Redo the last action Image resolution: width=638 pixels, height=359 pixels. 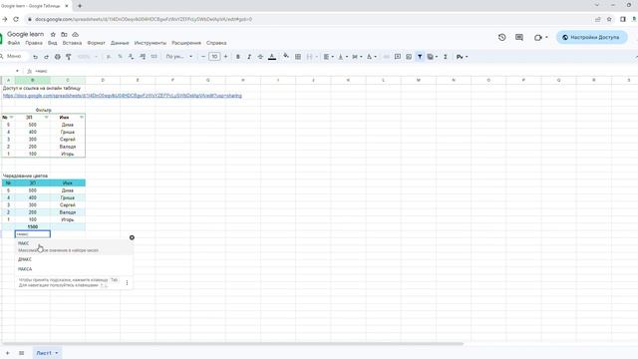click(47, 57)
